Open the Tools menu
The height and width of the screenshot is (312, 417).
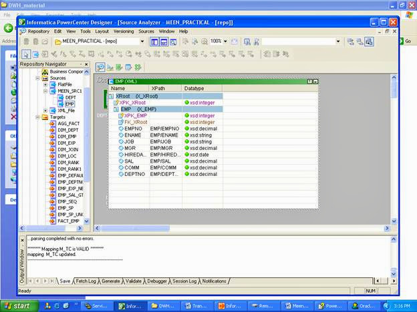click(86, 31)
